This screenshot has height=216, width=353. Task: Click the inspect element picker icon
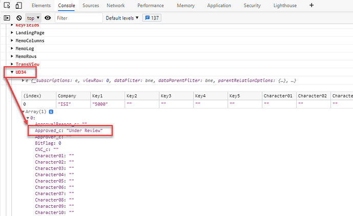(x=6, y=6)
